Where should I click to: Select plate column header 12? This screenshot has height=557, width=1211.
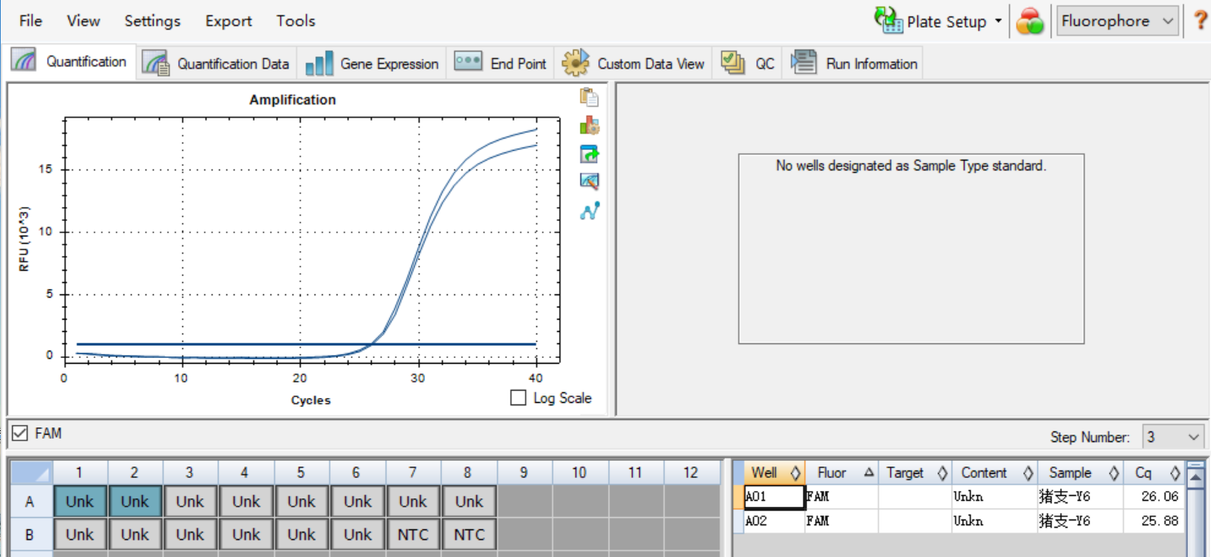click(x=692, y=472)
